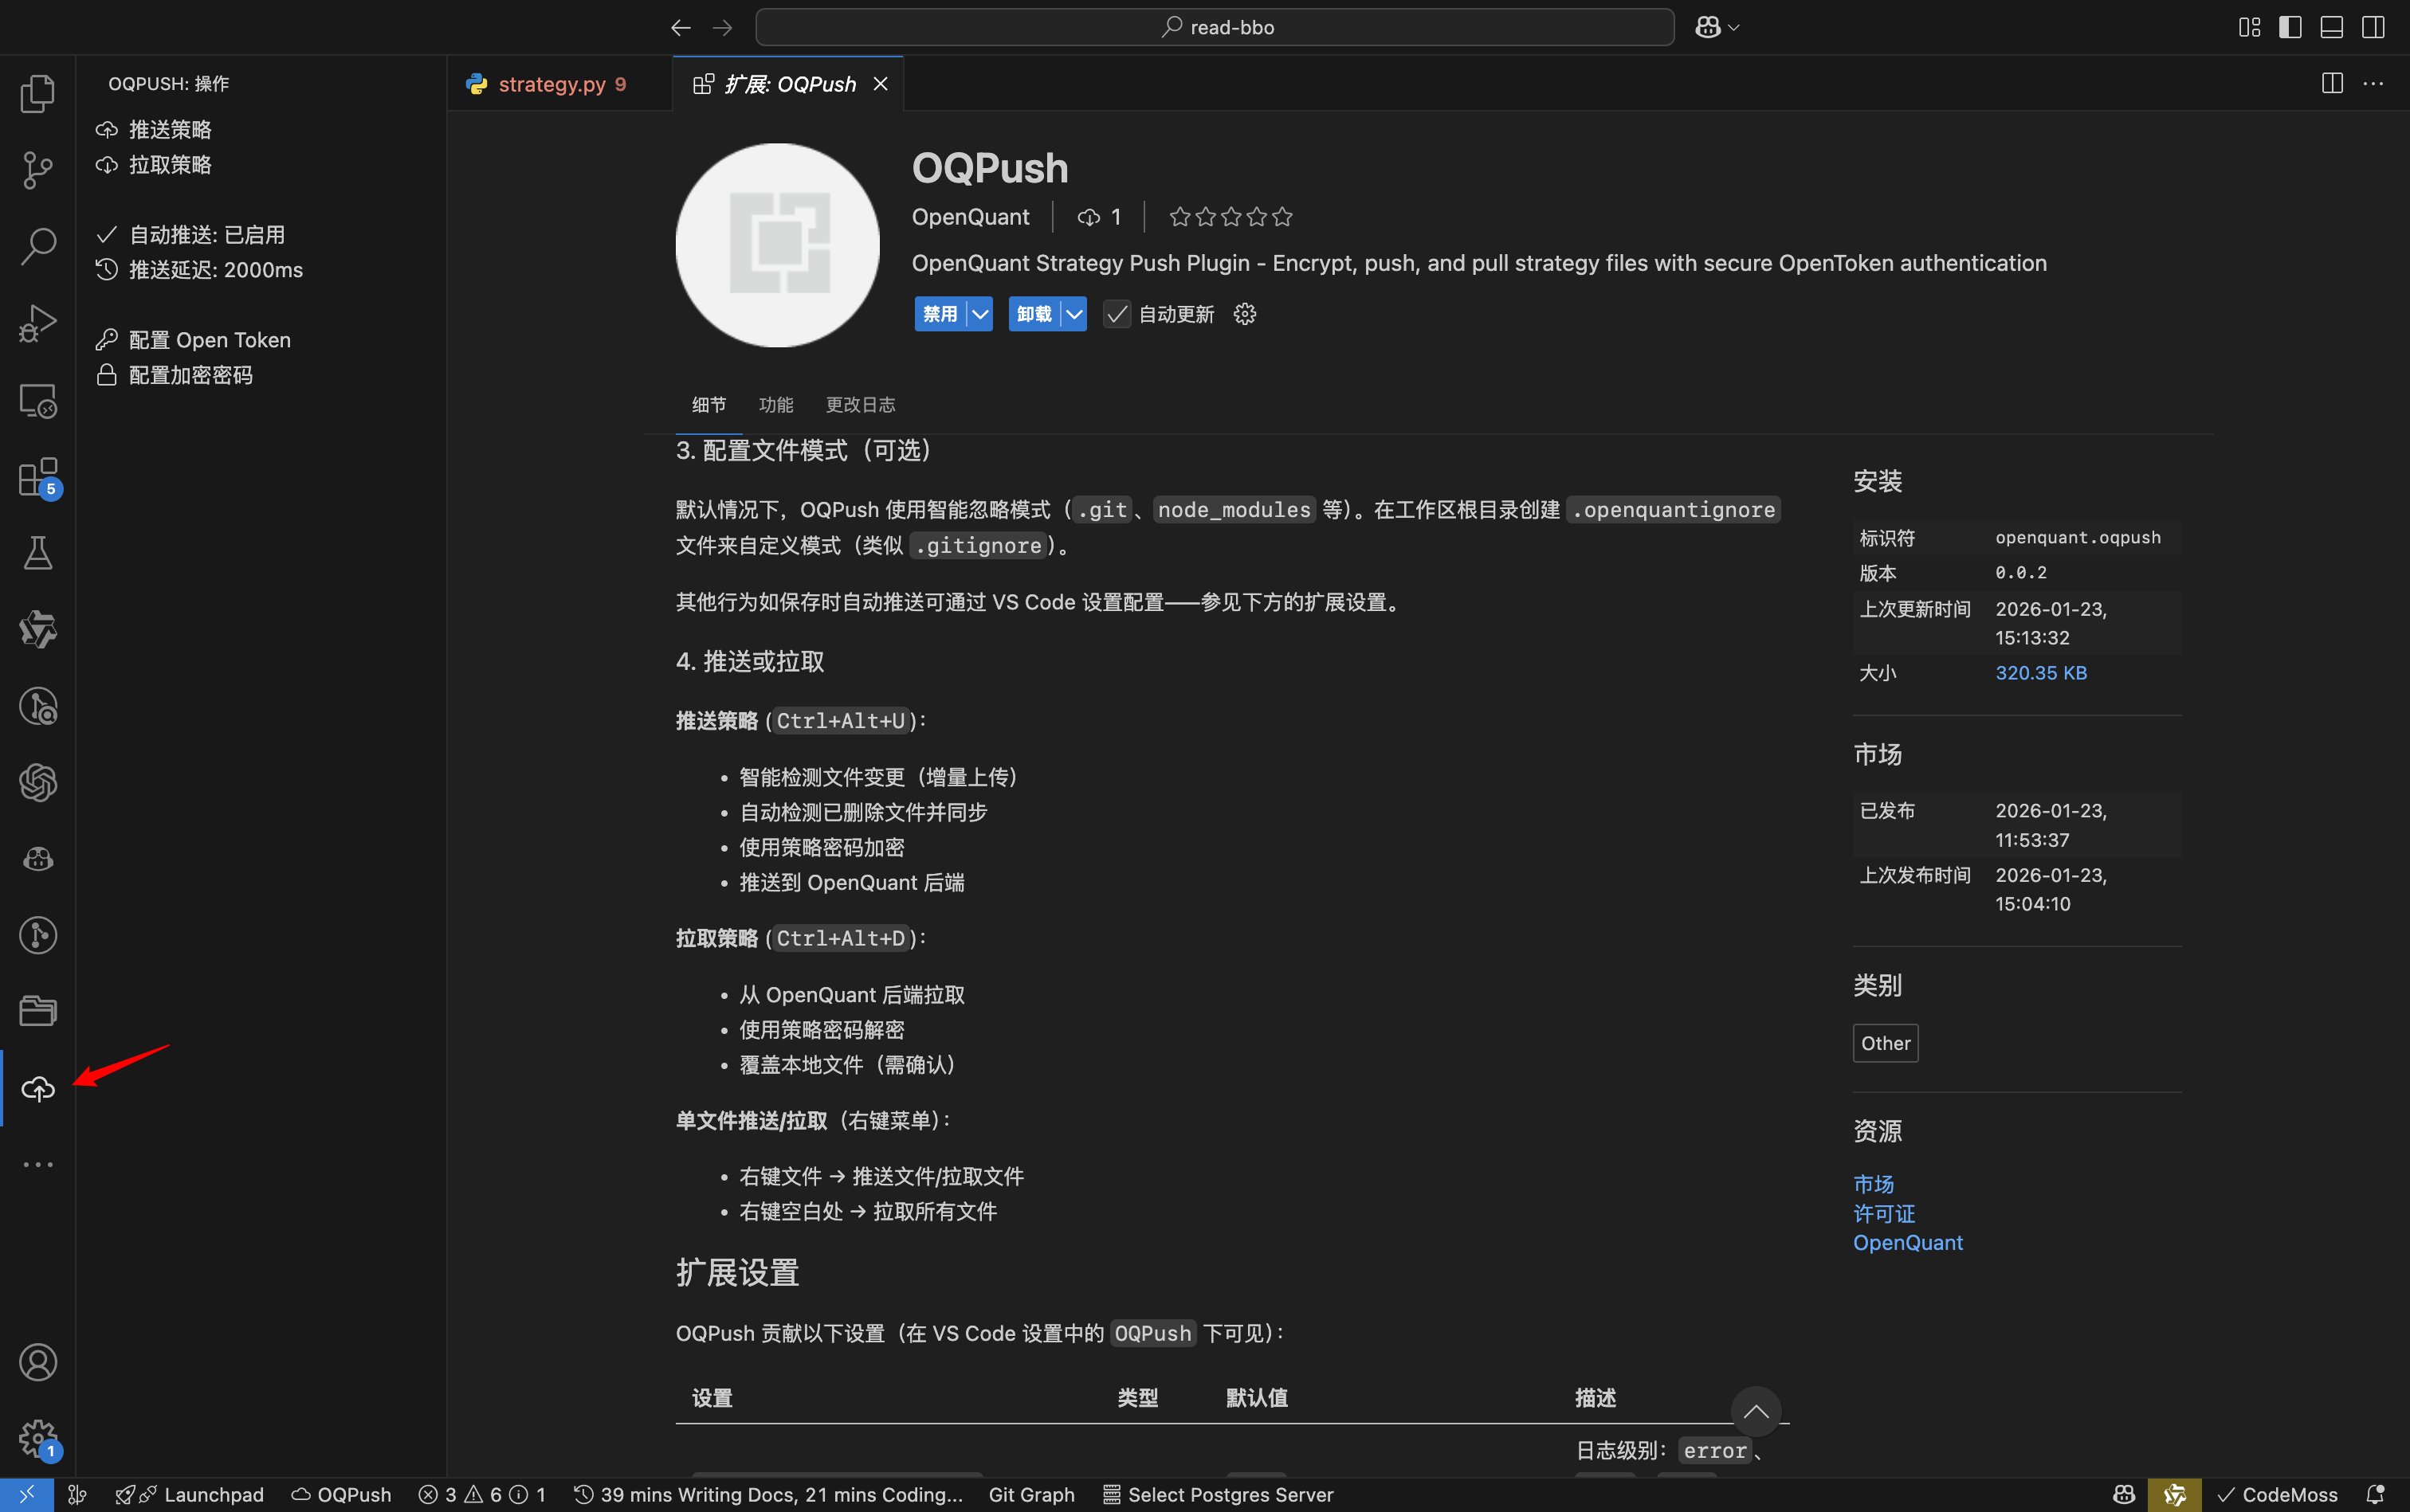
Task: Toggle the 自动更新 checkbox
Action: tap(1116, 313)
